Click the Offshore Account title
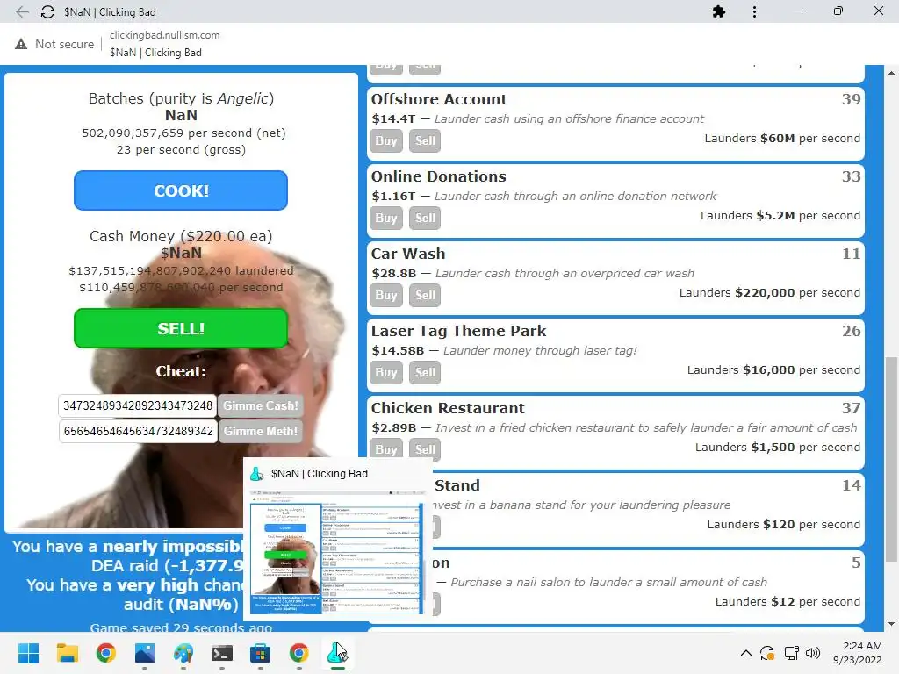 tap(439, 99)
